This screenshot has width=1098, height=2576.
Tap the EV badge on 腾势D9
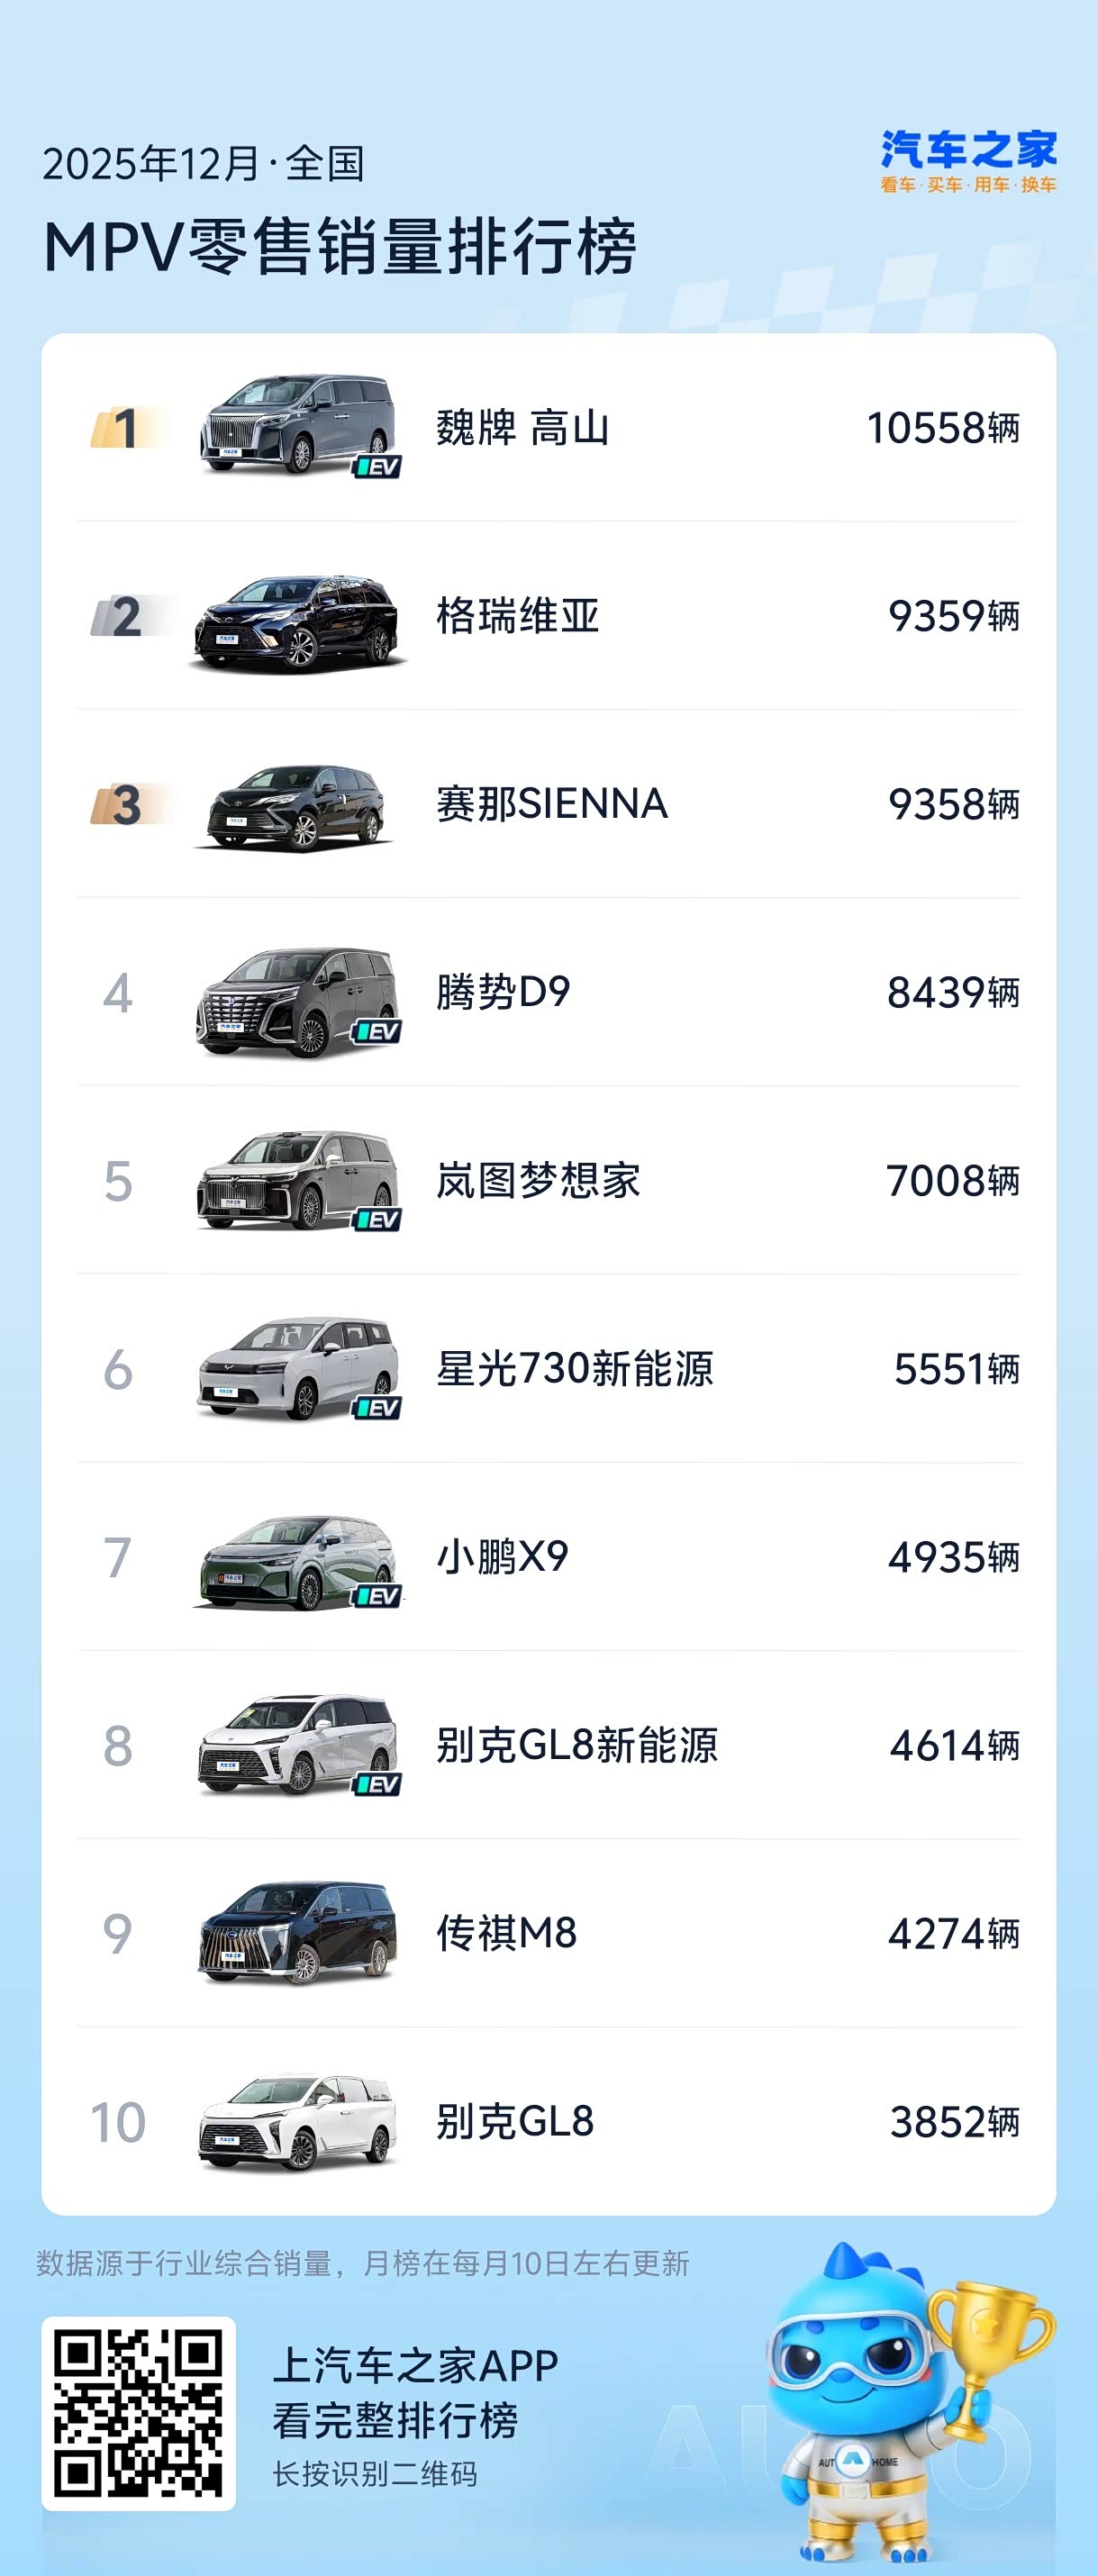point(377,1031)
